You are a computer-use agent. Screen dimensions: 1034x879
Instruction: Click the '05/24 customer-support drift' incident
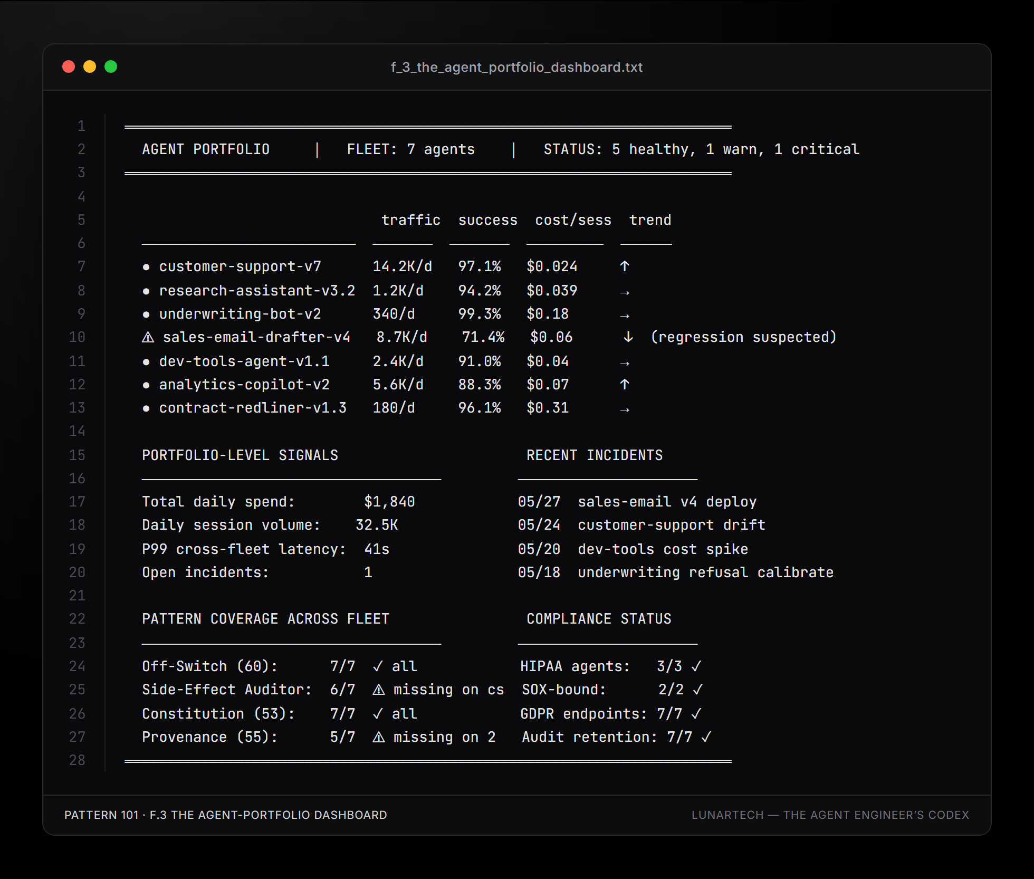(642, 525)
